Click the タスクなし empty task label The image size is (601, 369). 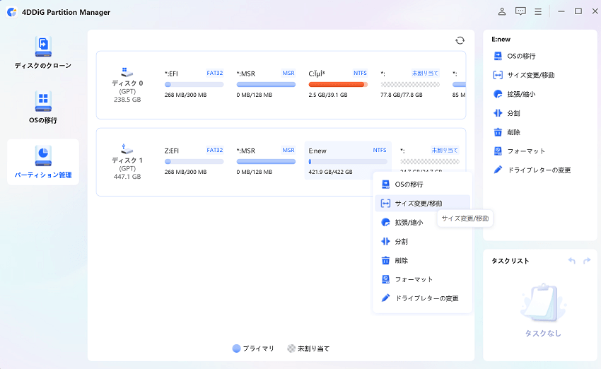543,334
